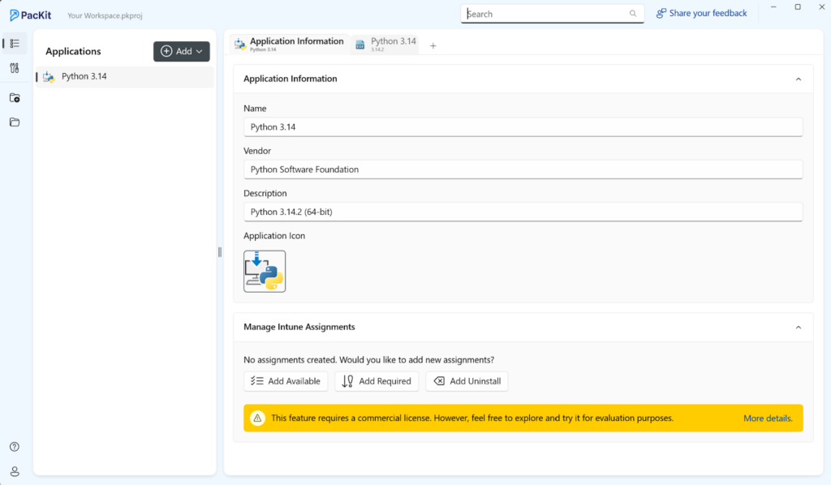Open the More details license link

pyautogui.click(x=767, y=418)
